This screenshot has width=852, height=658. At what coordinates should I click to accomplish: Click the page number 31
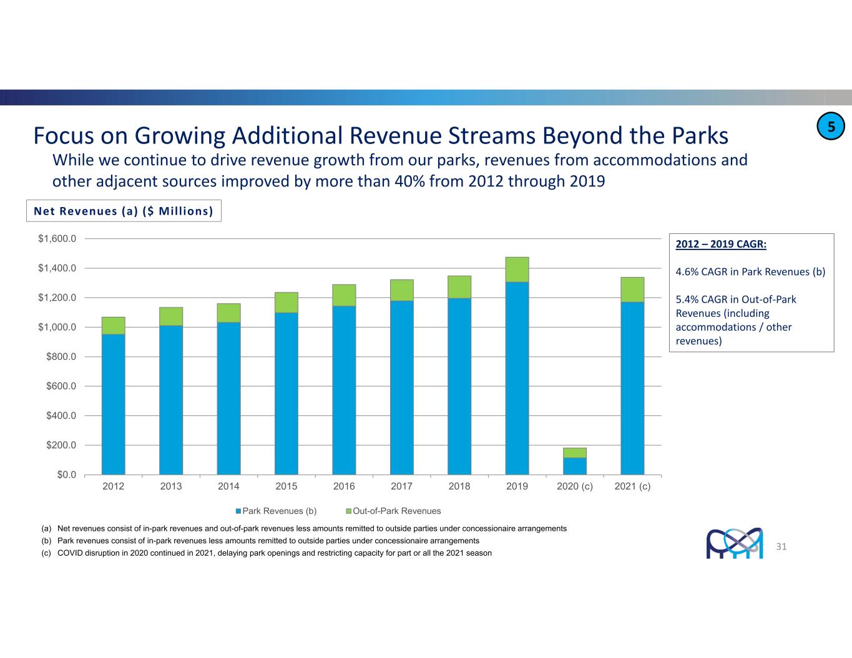pyautogui.click(x=781, y=547)
